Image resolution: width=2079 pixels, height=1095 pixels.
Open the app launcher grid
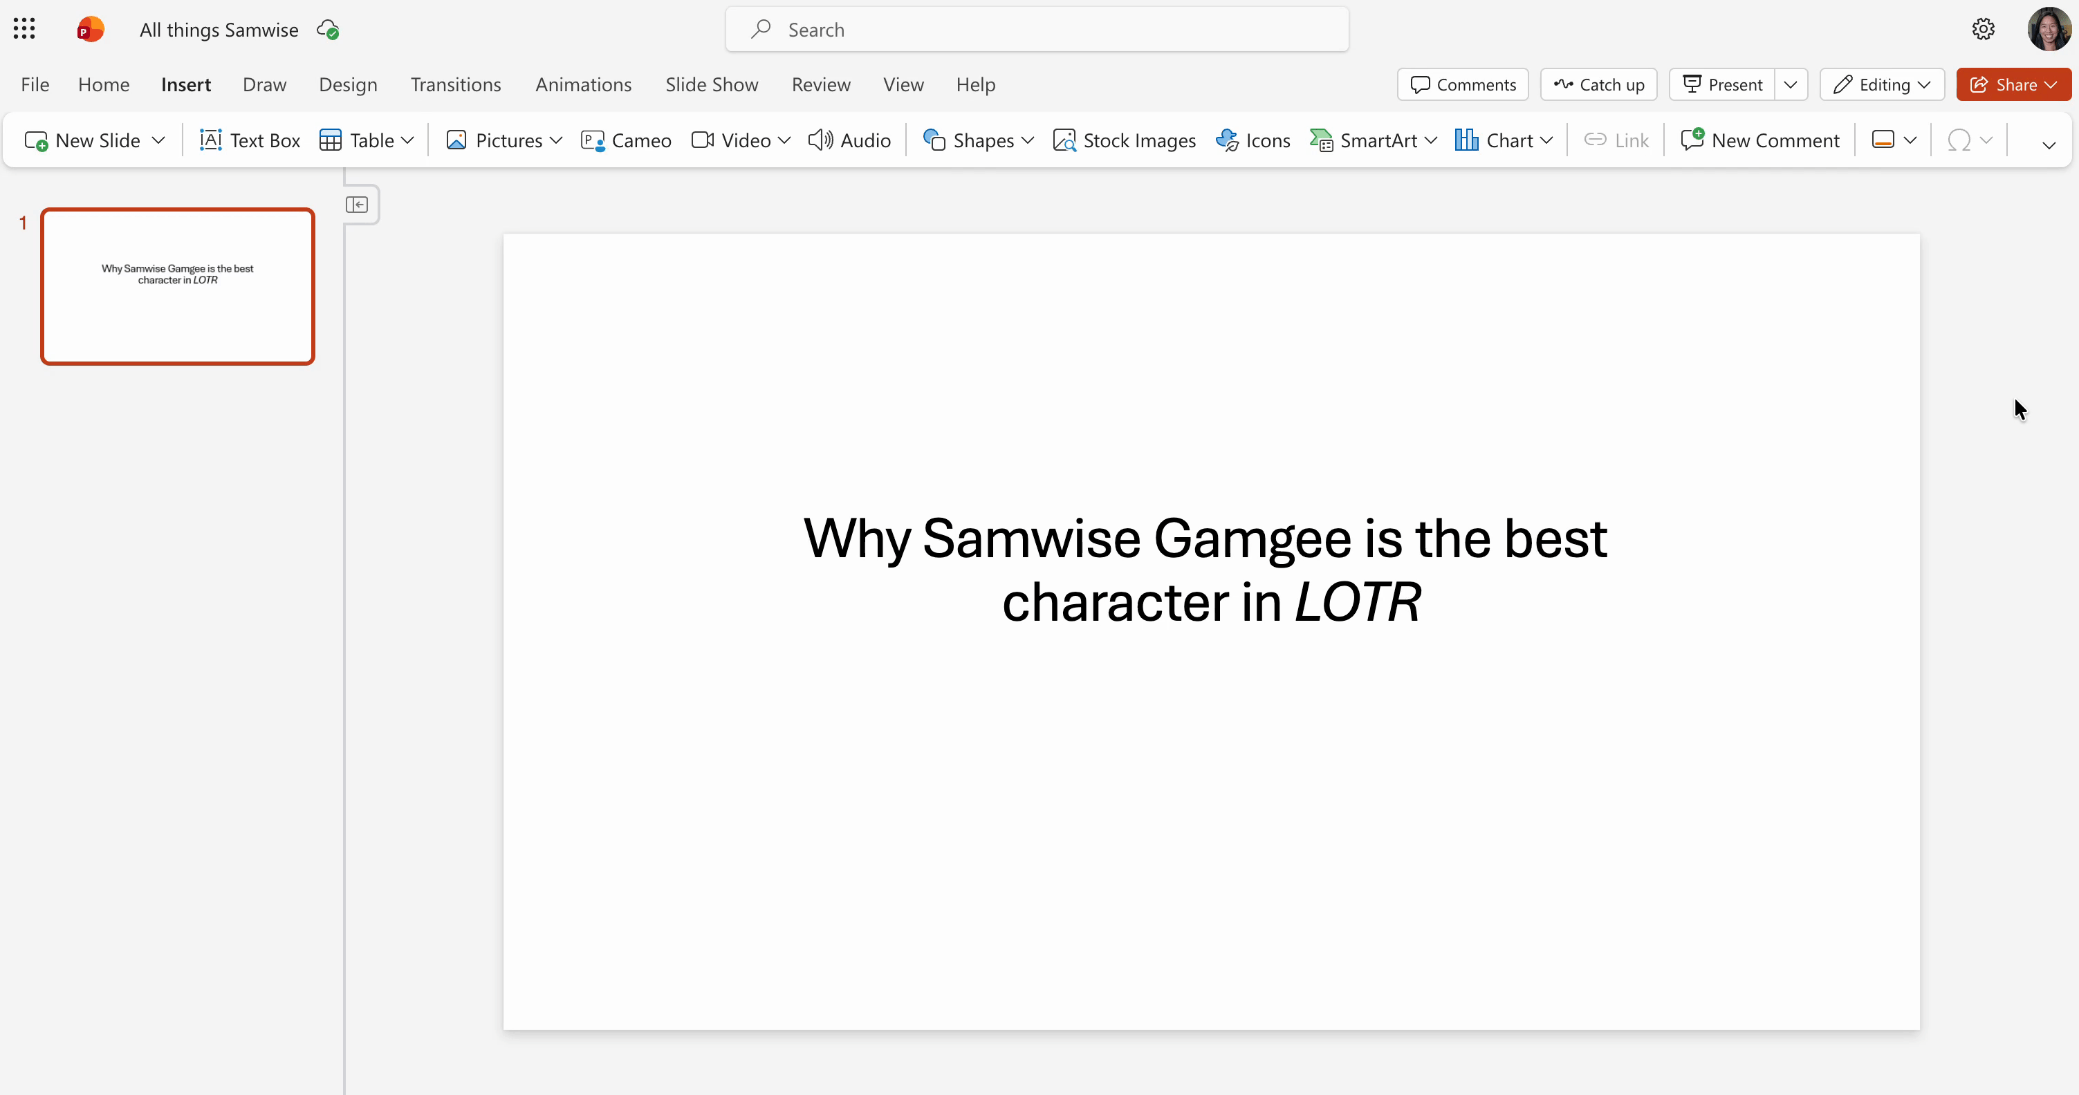[24, 29]
